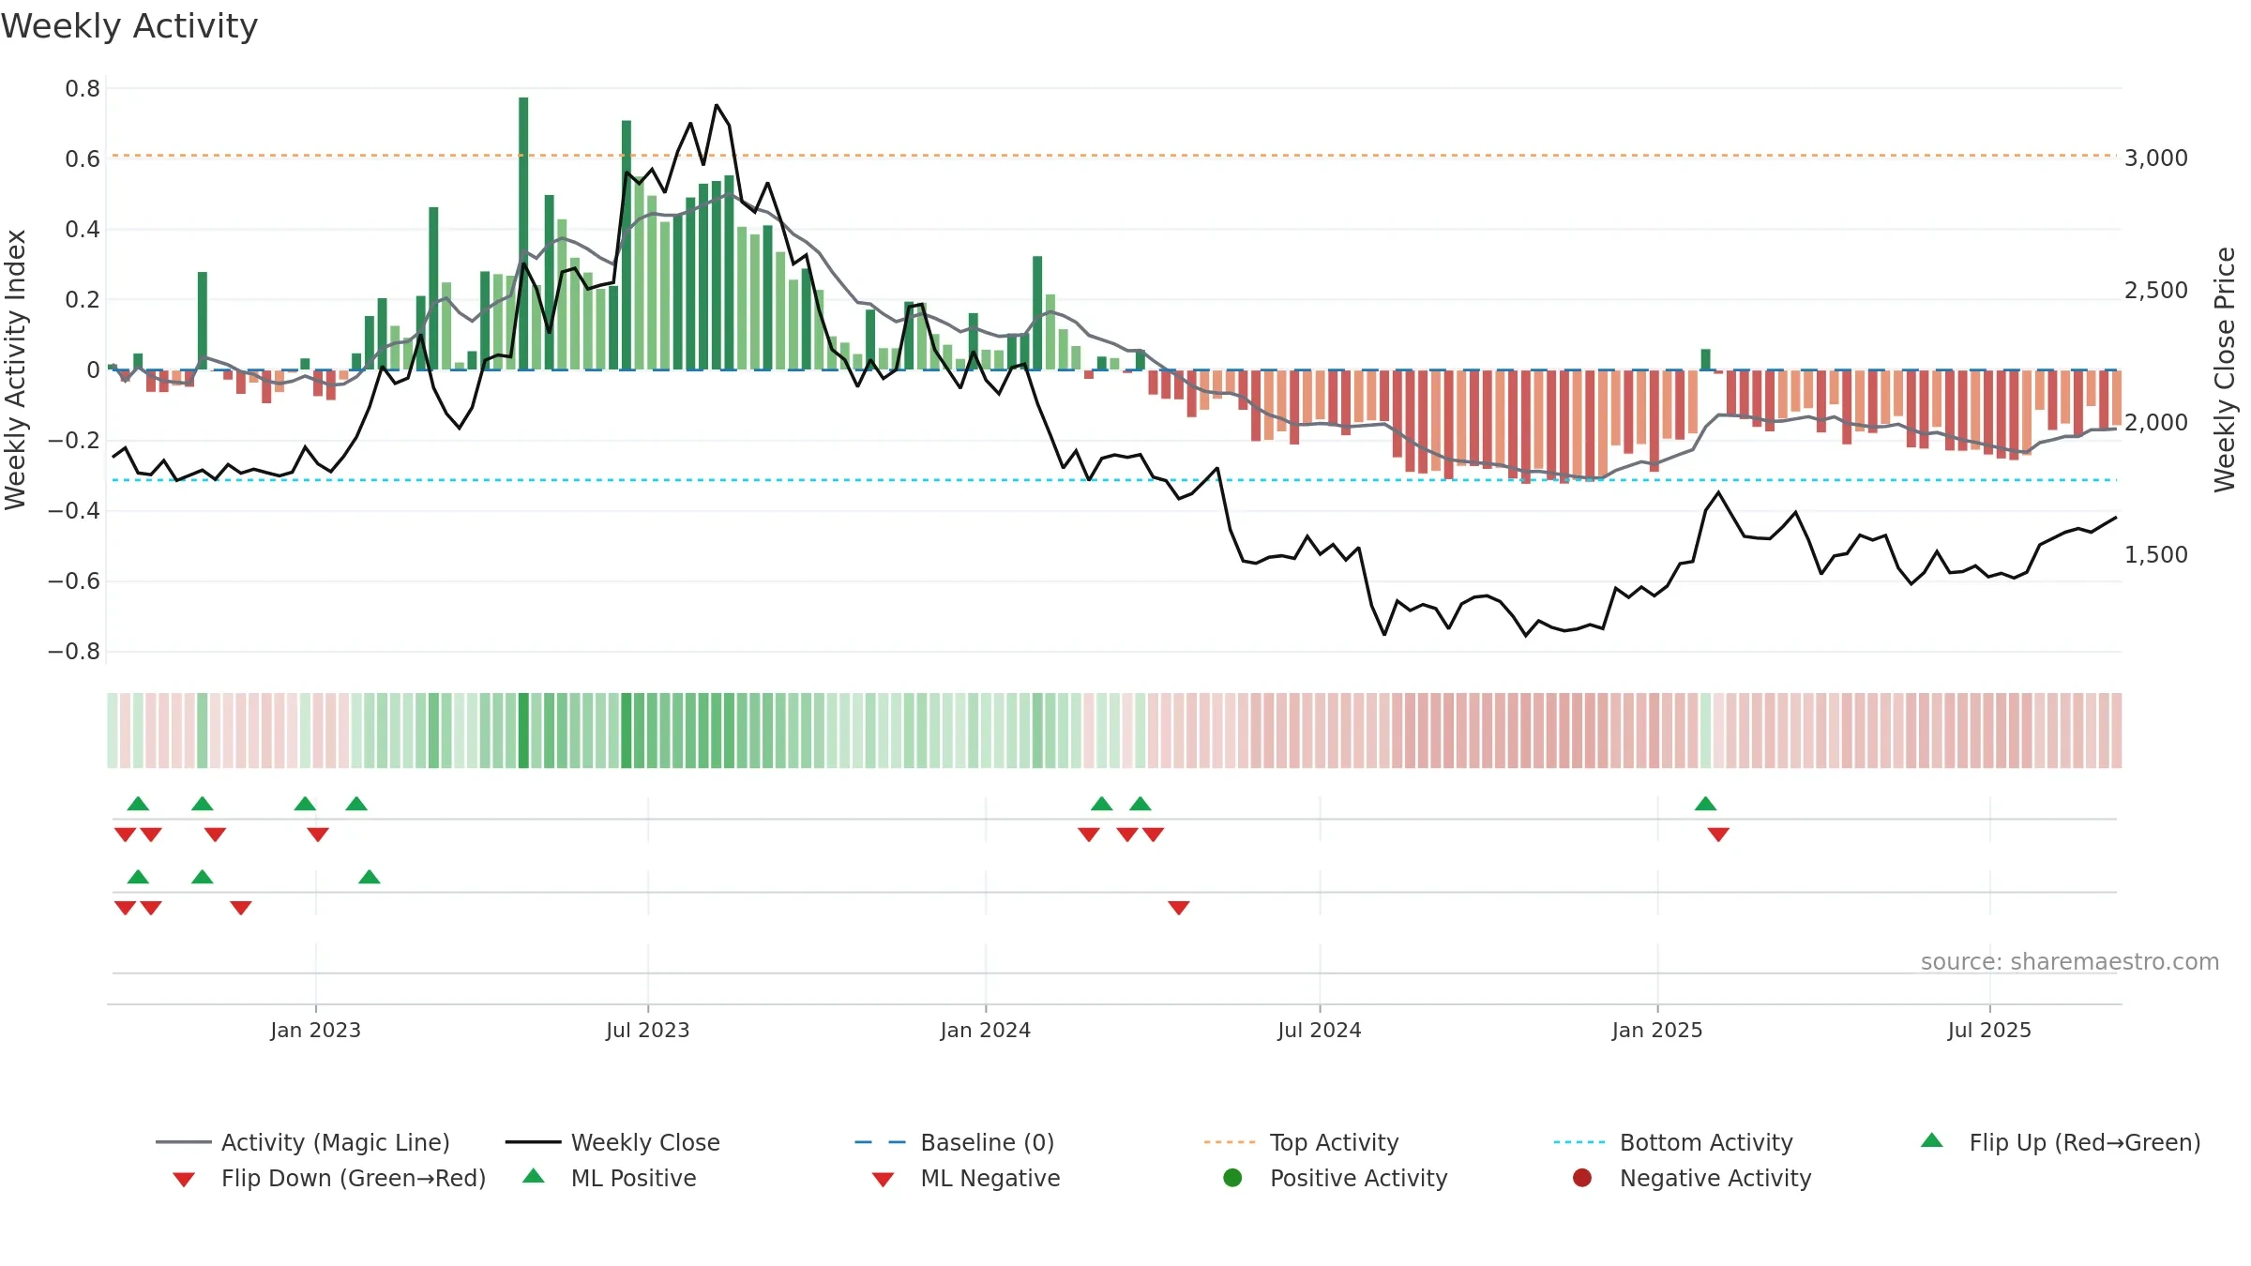Click Baseline blue dashed line swatch
The width and height of the screenshot is (2251, 1266).
pyautogui.click(x=881, y=1142)
